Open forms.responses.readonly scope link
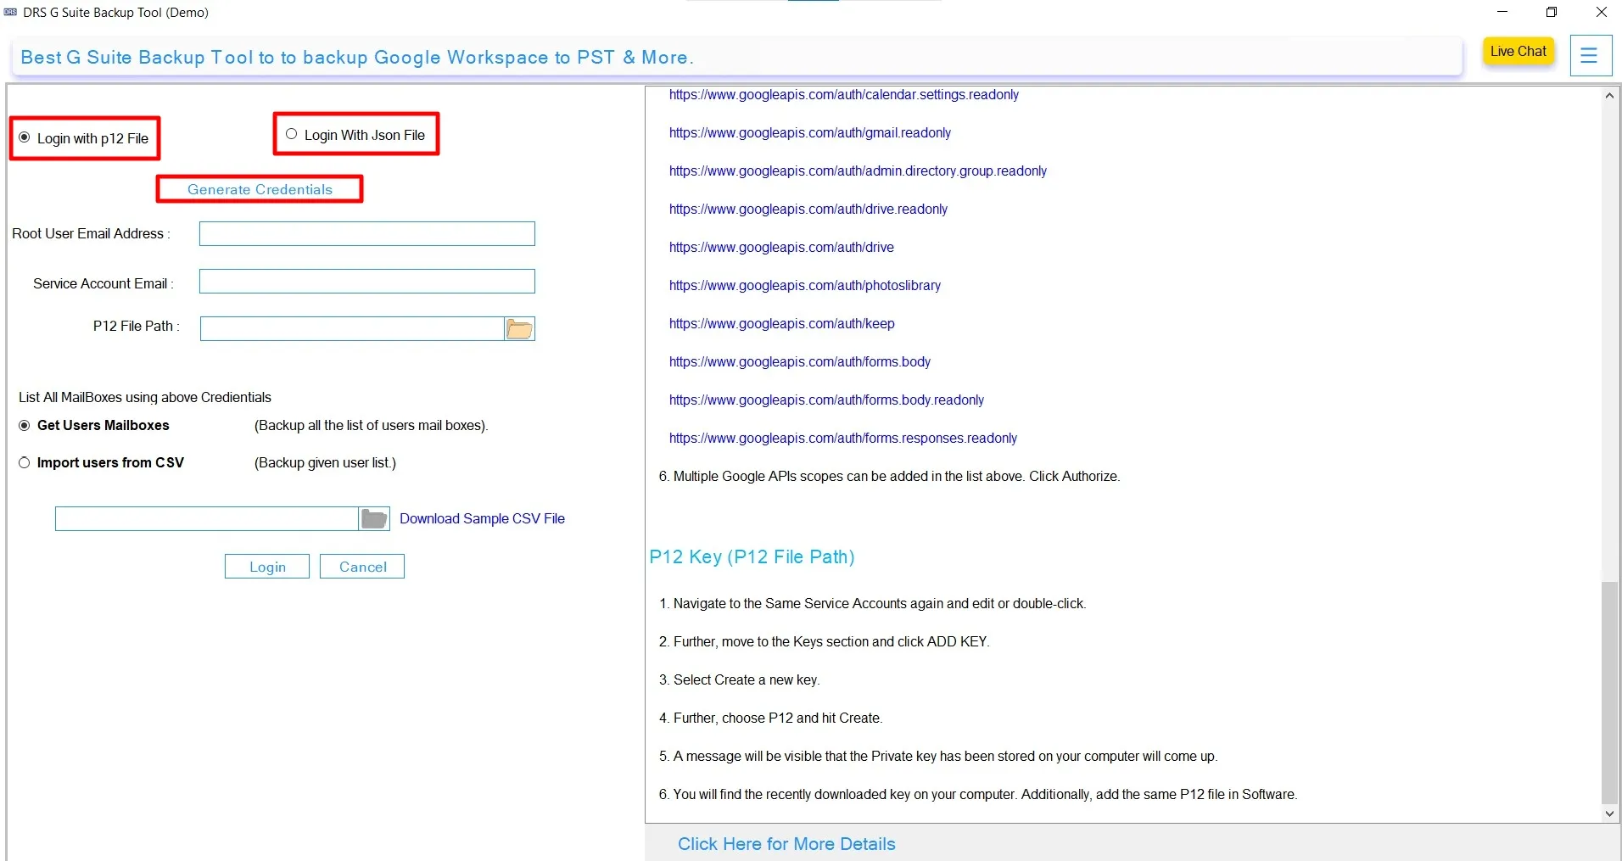The image size is (1622, 861). tap(843, 439)
